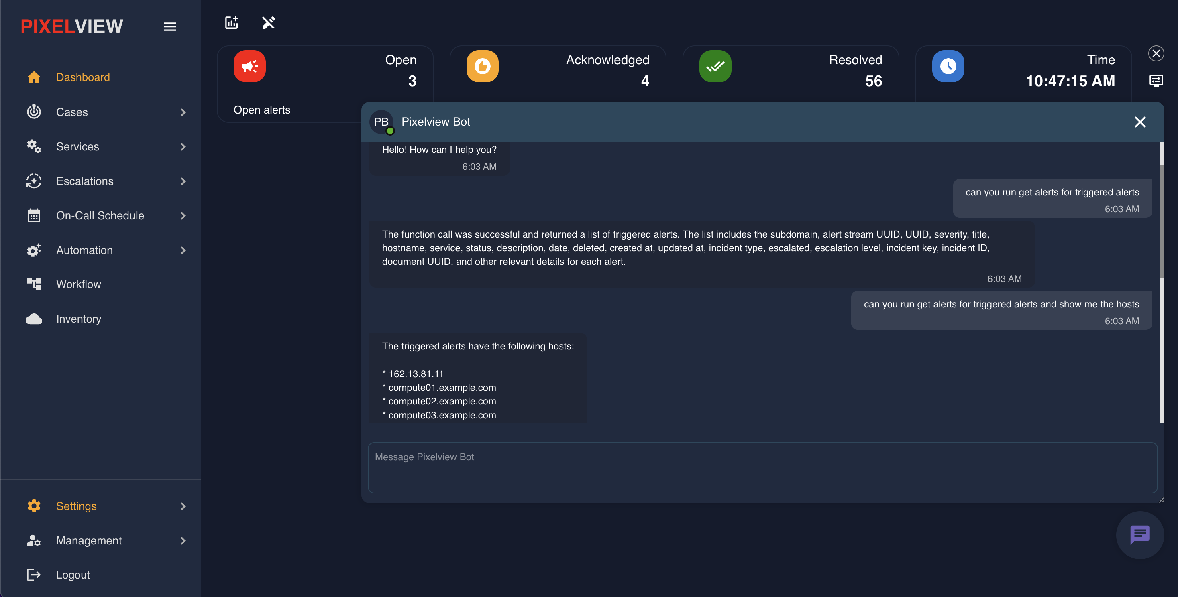This screenshot has width=1178, height=597.
Task: Click the screen message icon below circled X
Action: pyautogui.click(x=1156, y=81)
